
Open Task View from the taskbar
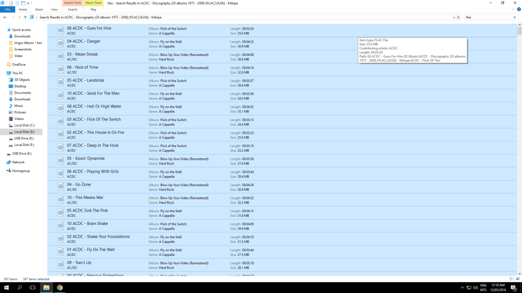pyautogui.click(x=32, y=288)
